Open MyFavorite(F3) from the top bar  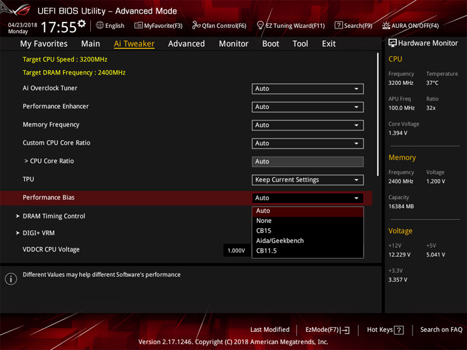tap(158, 25)
